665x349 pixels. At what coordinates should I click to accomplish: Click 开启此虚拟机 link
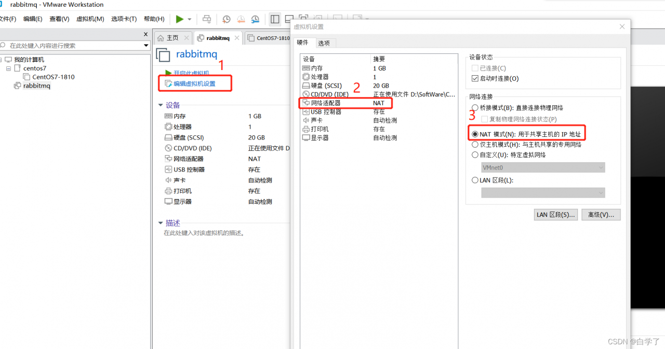[191, 73]
